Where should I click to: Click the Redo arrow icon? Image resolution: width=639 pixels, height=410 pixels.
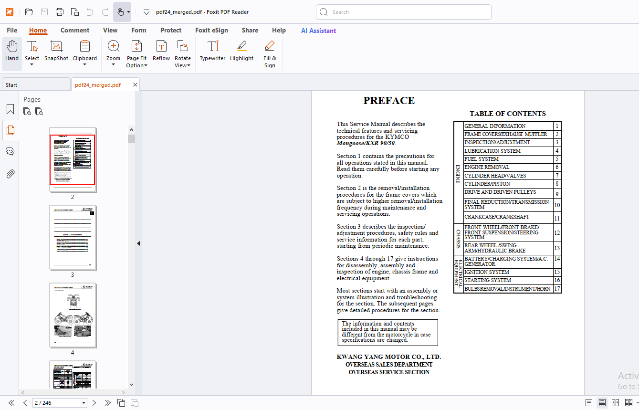105,12
